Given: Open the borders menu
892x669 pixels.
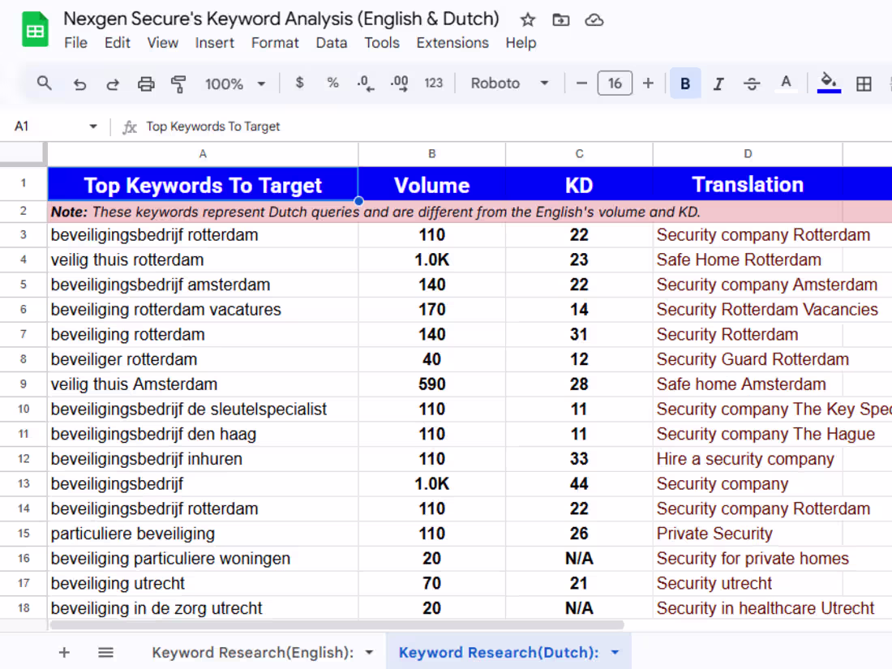Looking at the screenshot, I should pyautogui.click(x=864, y=83).
